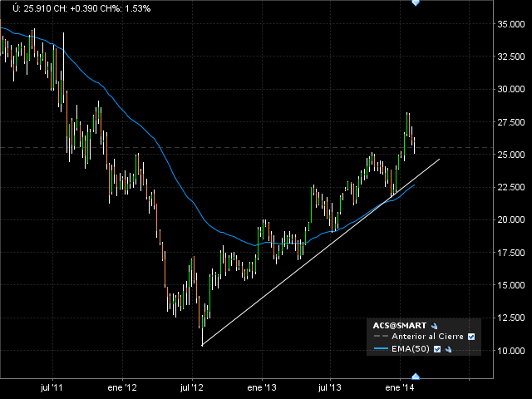Click the 30.000 price axis label
Image resolution: width=532 pixels, height=399 pixels.
tap(511, 89)
